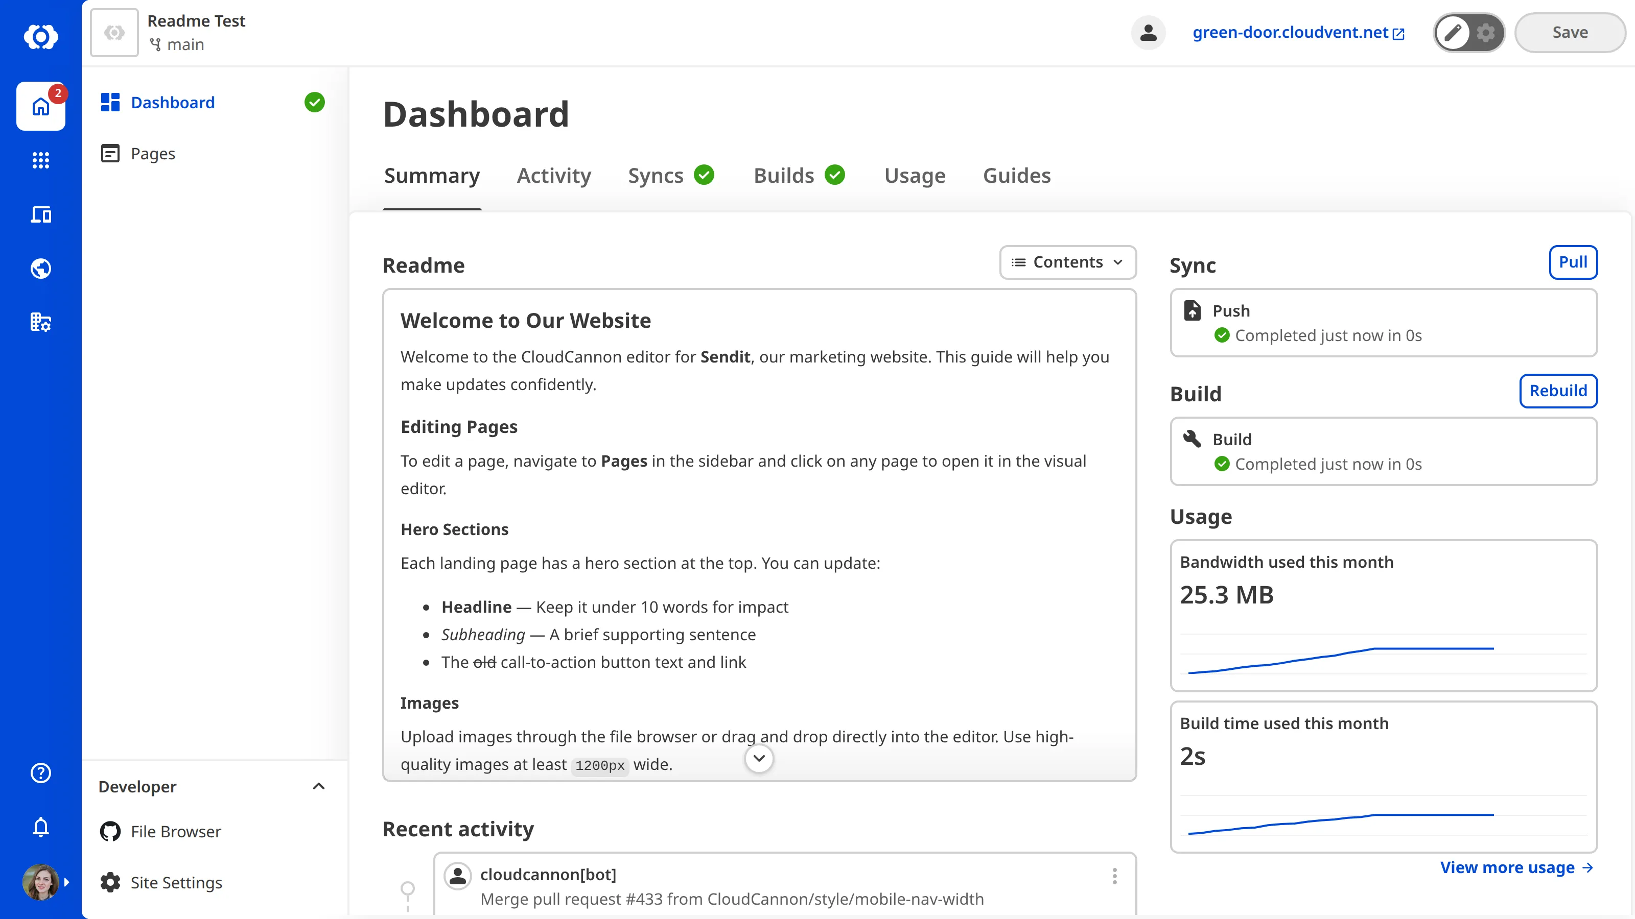The width and height of the screenshot is (1635, 919).
Task: Click the Pull button
Action: tap(1573, 262)
